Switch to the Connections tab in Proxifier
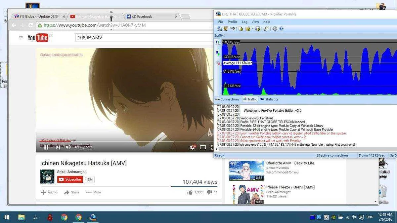The width and height of the screenshot is (397, 223). 227,99
